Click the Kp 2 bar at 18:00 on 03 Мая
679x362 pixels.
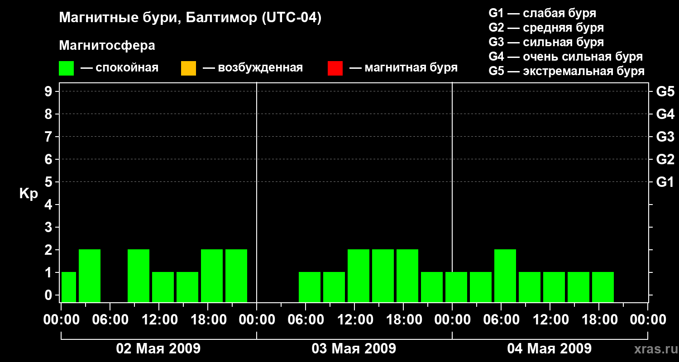tap(407, 276)
